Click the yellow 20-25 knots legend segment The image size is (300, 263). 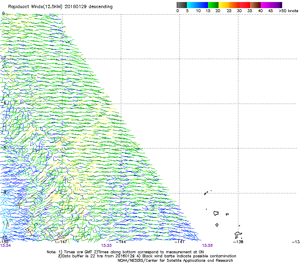224,5
